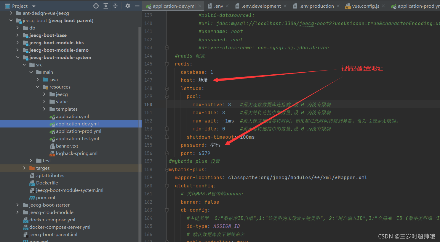This screenshot has width=440, height=242.
Task: Collapse the main folder arrow
Action: tap(31, 72)
